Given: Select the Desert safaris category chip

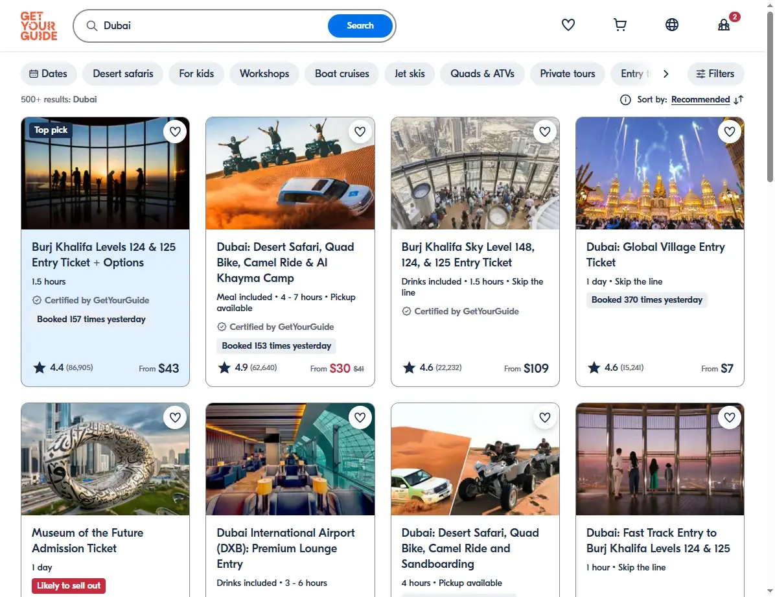Looking at the screenshot, I should click(x=123, y=74).
